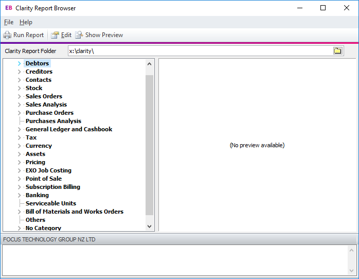Select the Purchase Orders tree item
This screenshot has height=279, width=359.
(x=49, y=113)
